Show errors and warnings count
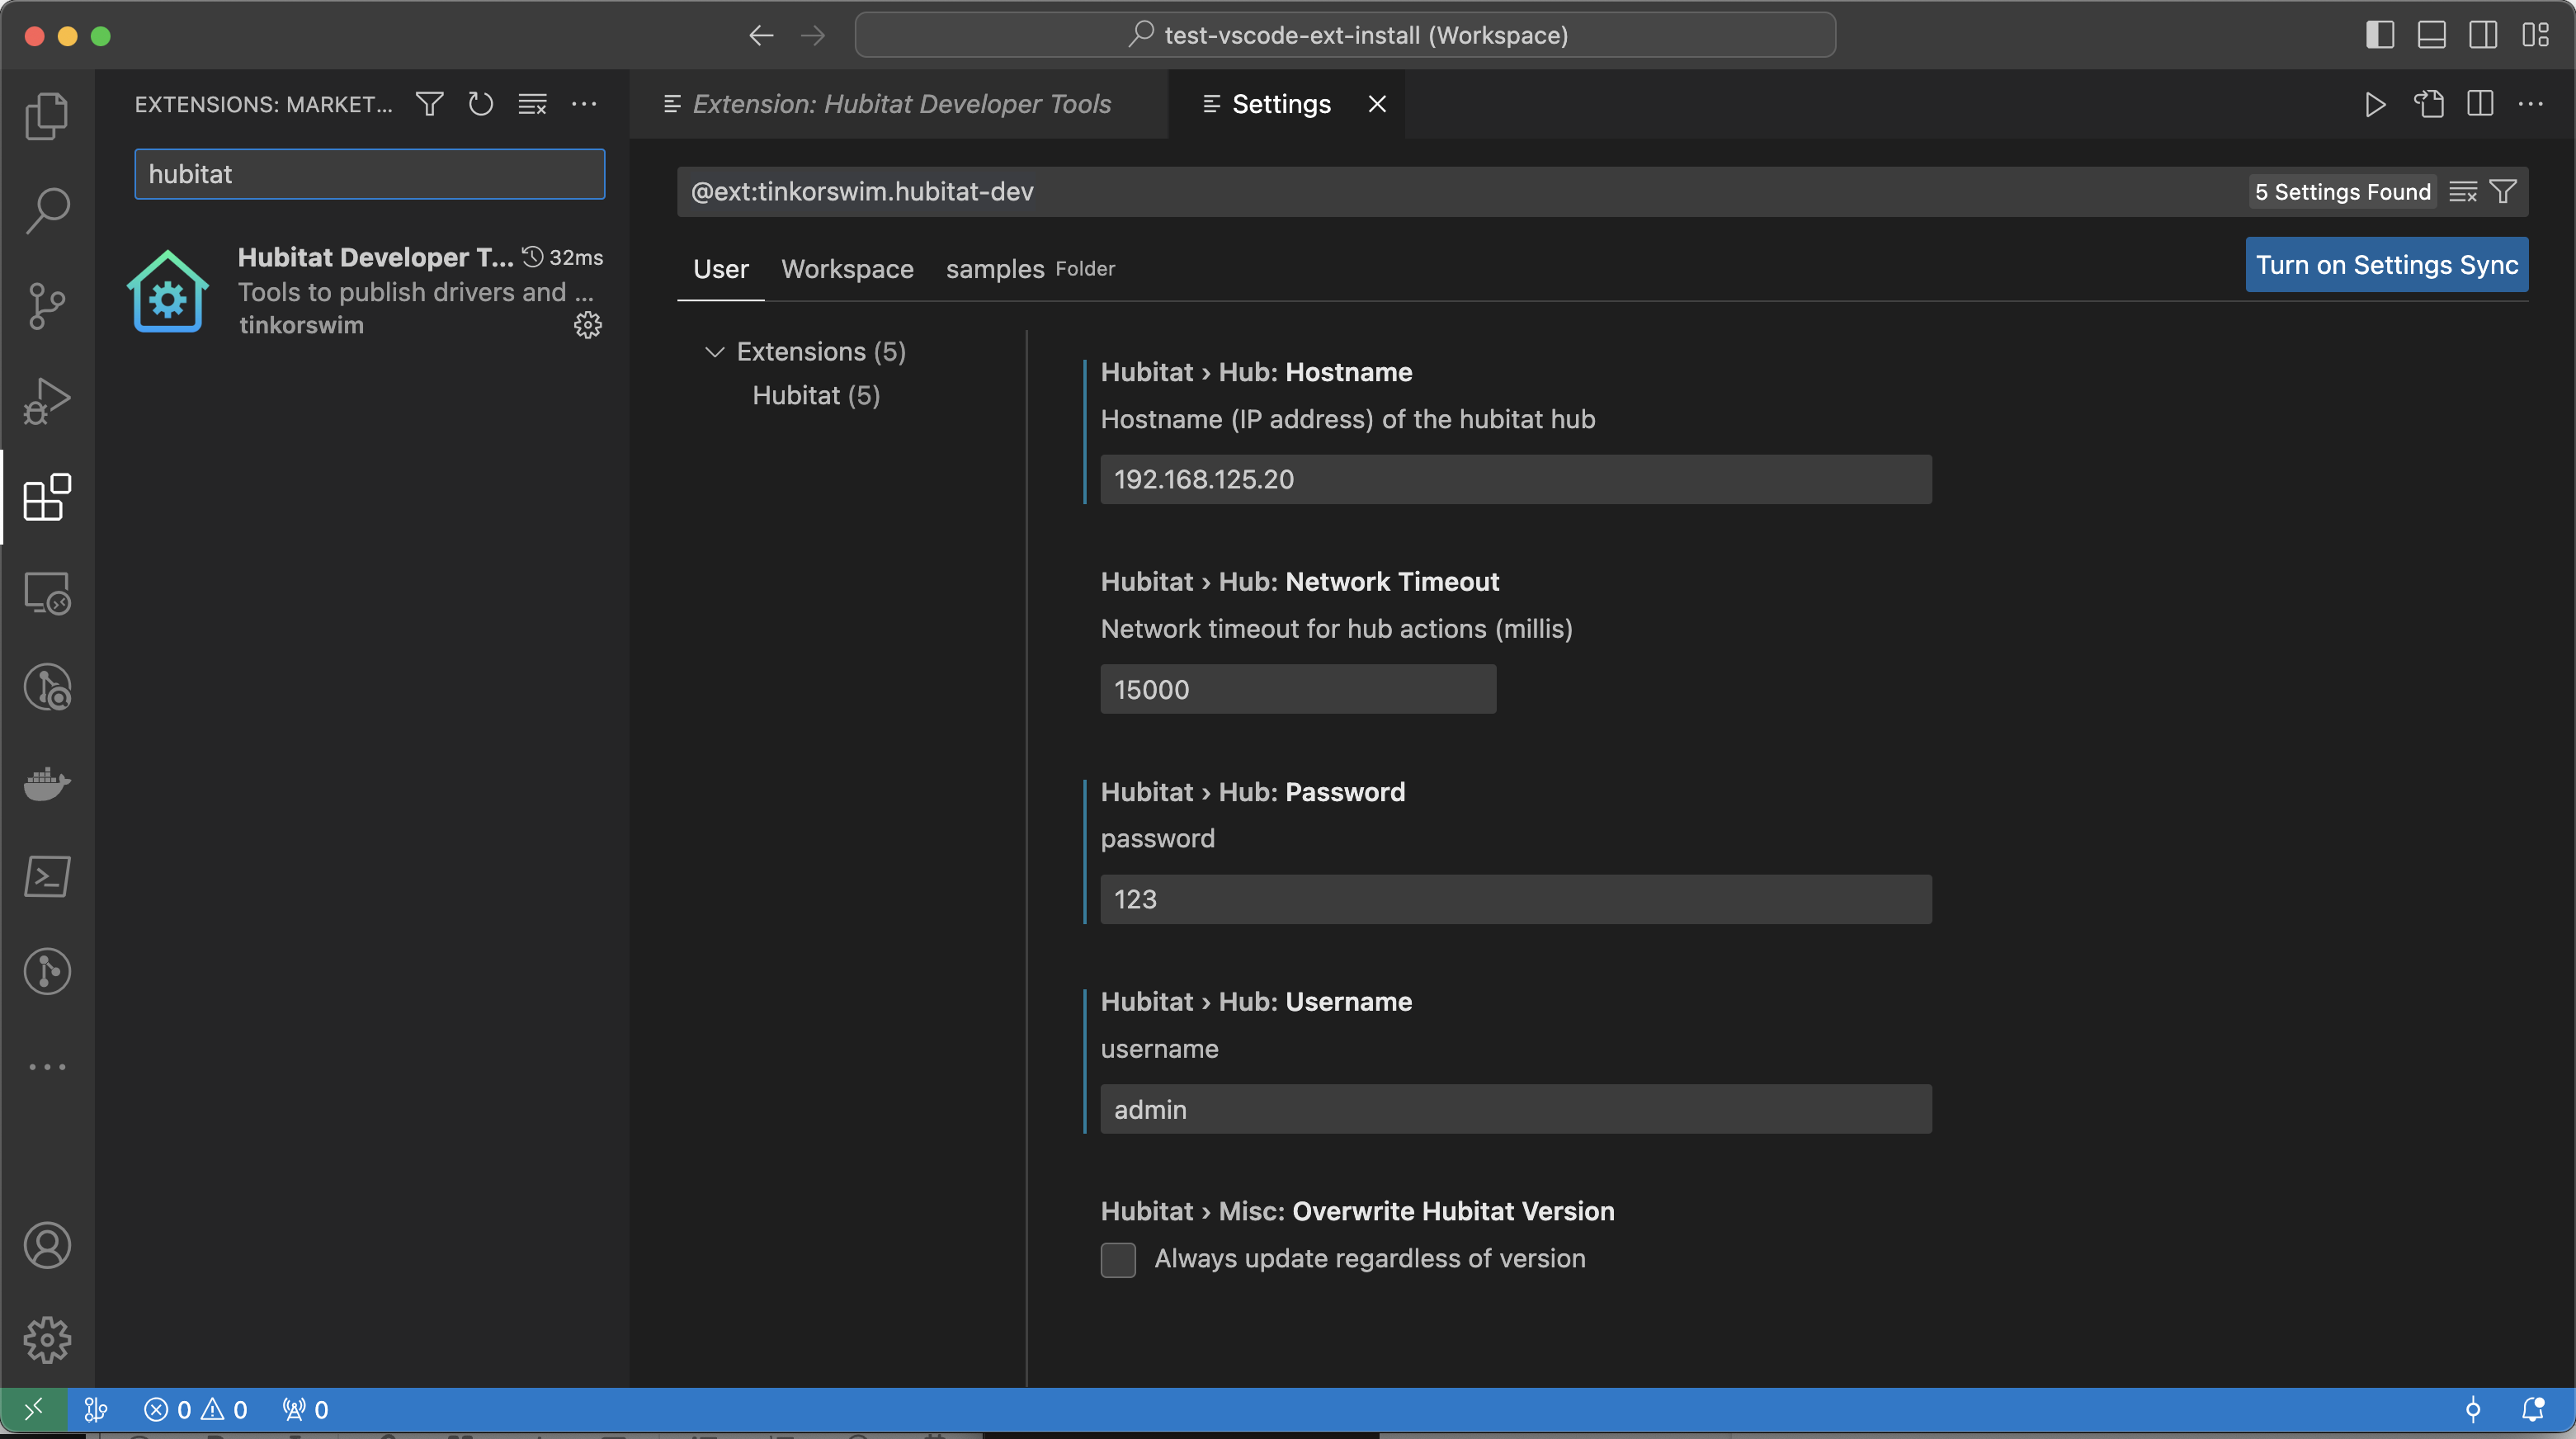Viewport: 2576px width, 1439px height. pos(195,1409)
